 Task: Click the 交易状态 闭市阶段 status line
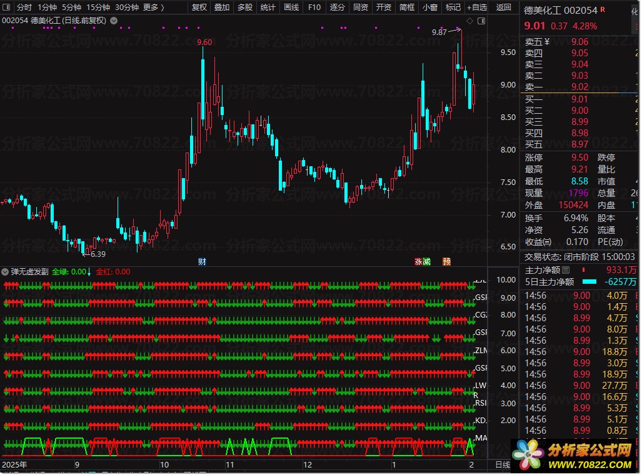tap(579, 257)
